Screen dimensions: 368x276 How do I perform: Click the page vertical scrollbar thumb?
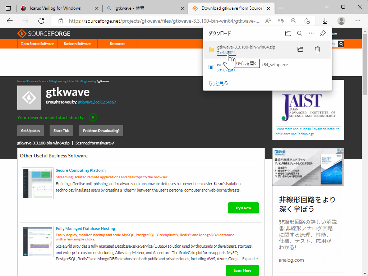tap(365, 65)
